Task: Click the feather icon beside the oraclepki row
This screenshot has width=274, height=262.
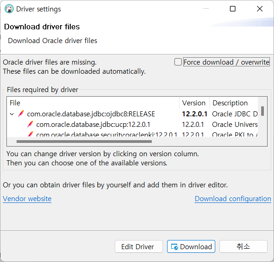Action: [x=31, y=134]
